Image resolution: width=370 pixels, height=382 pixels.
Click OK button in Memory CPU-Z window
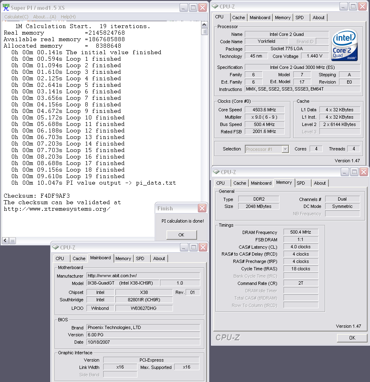tap(352, 338)
